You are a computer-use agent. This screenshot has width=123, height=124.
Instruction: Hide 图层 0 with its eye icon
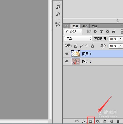[67, 61]
